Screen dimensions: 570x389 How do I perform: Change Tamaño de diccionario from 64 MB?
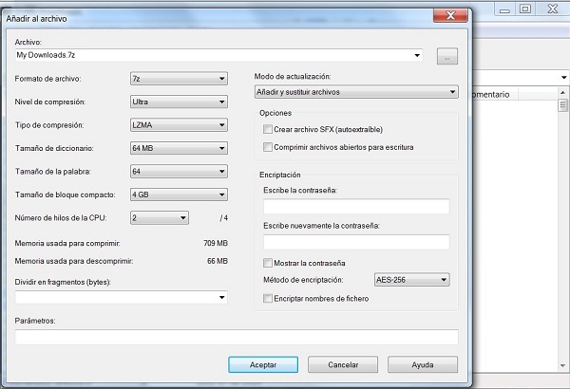pyautogui.click(x=179, y=148)
